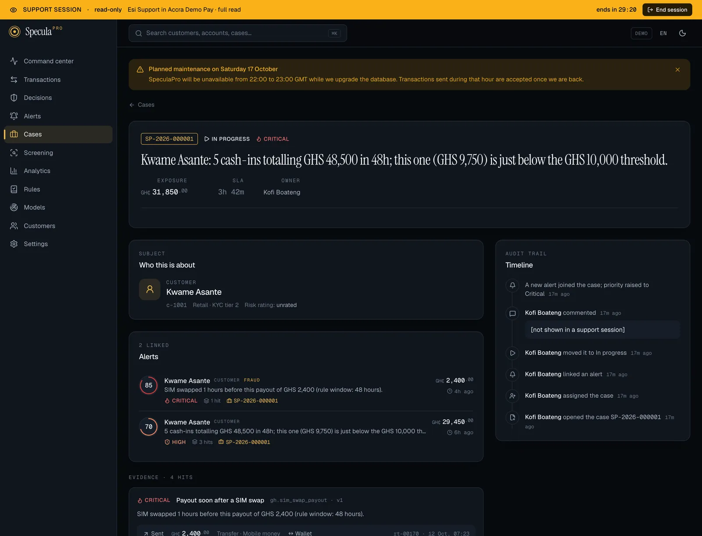Go back to Cases list
702x536 pixels.
(x=142, y=105)
